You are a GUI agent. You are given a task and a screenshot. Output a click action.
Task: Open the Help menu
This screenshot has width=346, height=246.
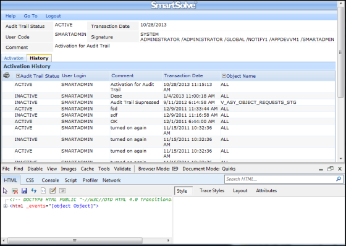point(11,16)
